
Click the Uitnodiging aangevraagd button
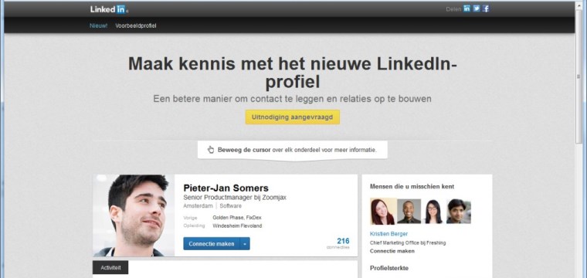(x=293, y=117)
